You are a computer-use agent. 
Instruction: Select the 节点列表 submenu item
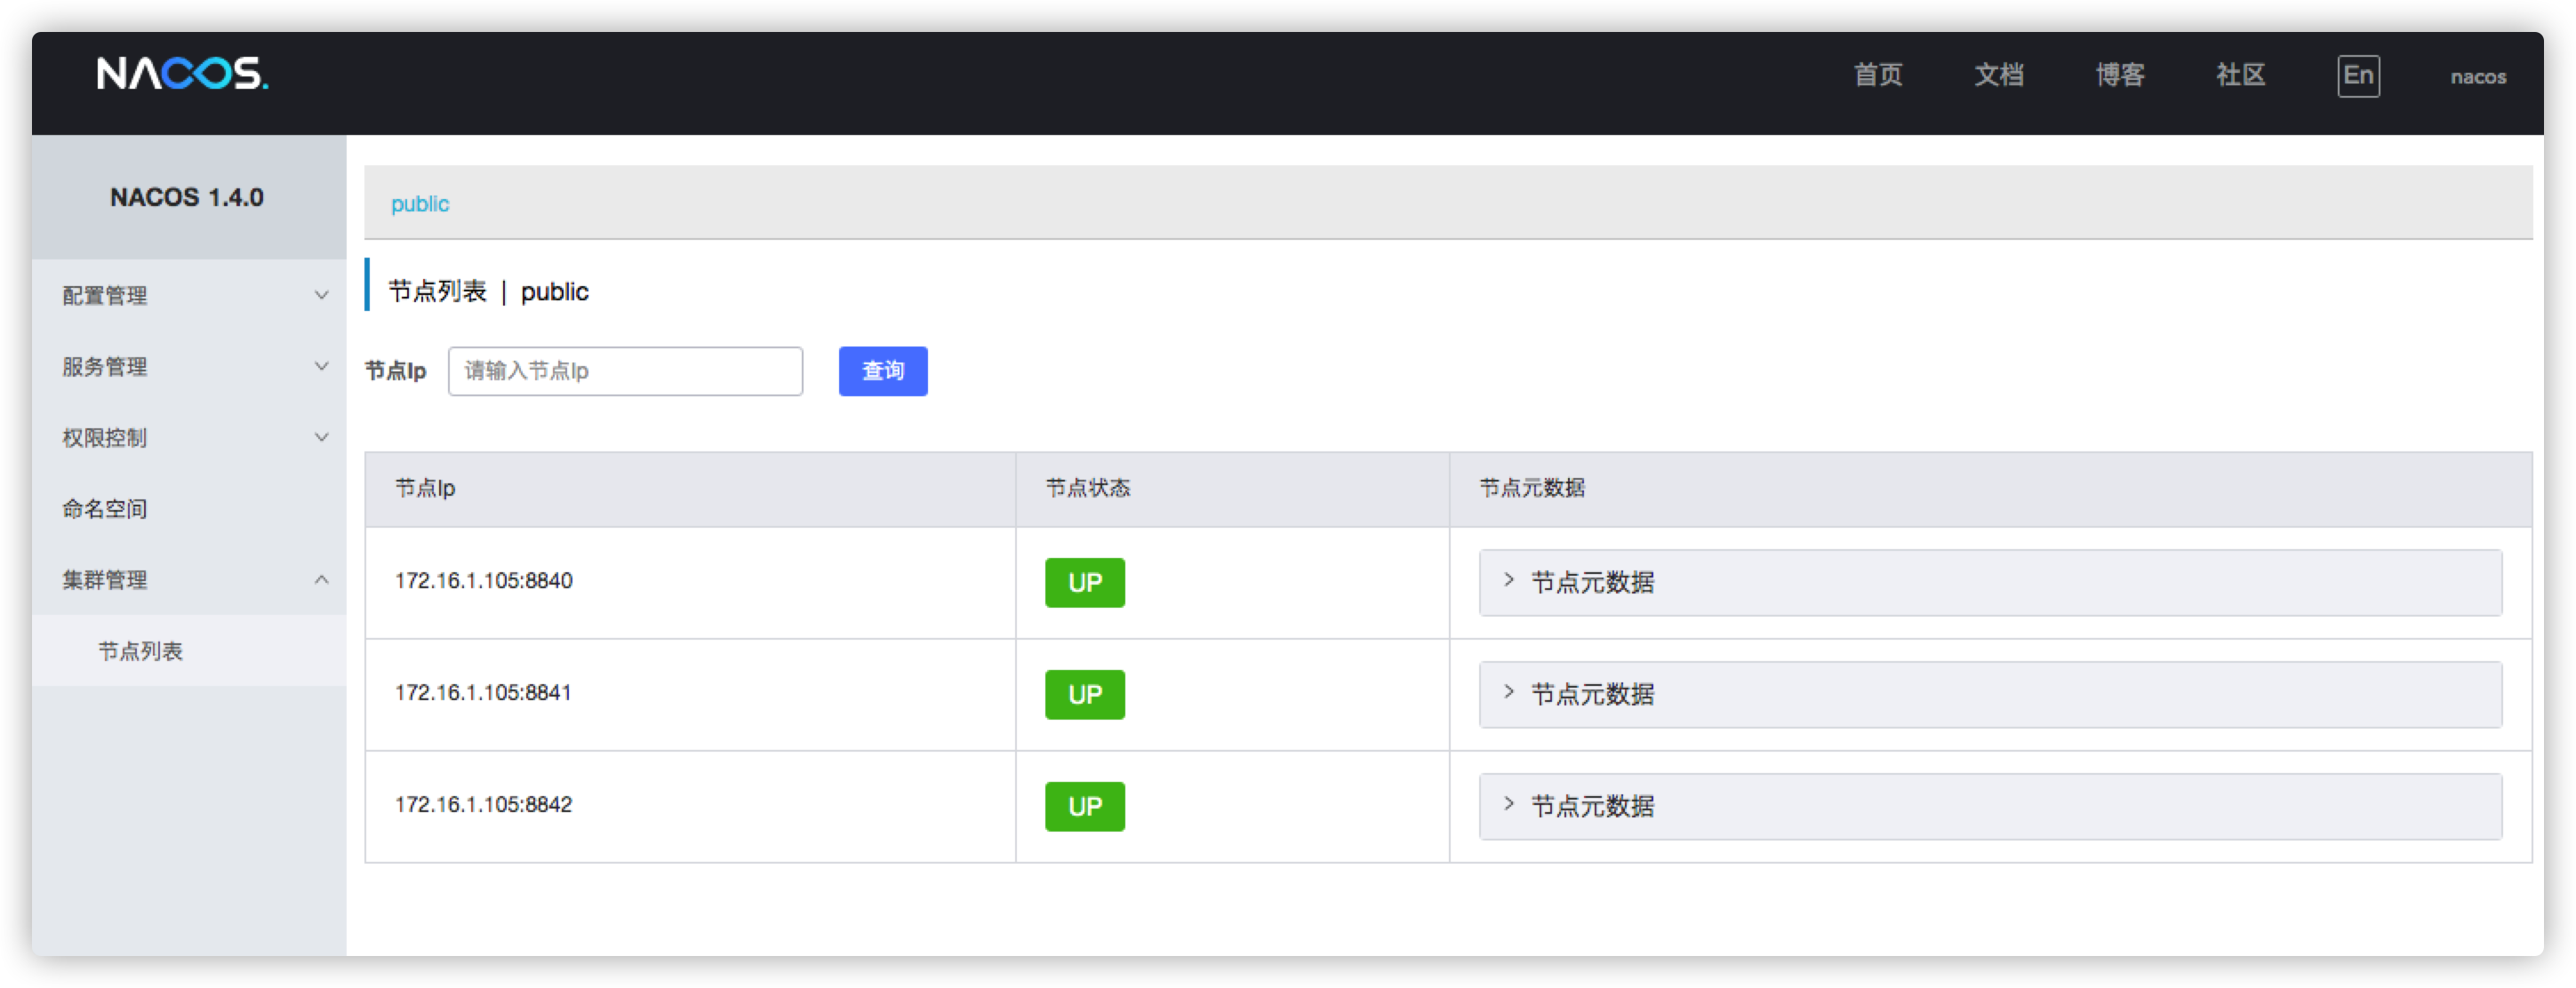[141, 651]
